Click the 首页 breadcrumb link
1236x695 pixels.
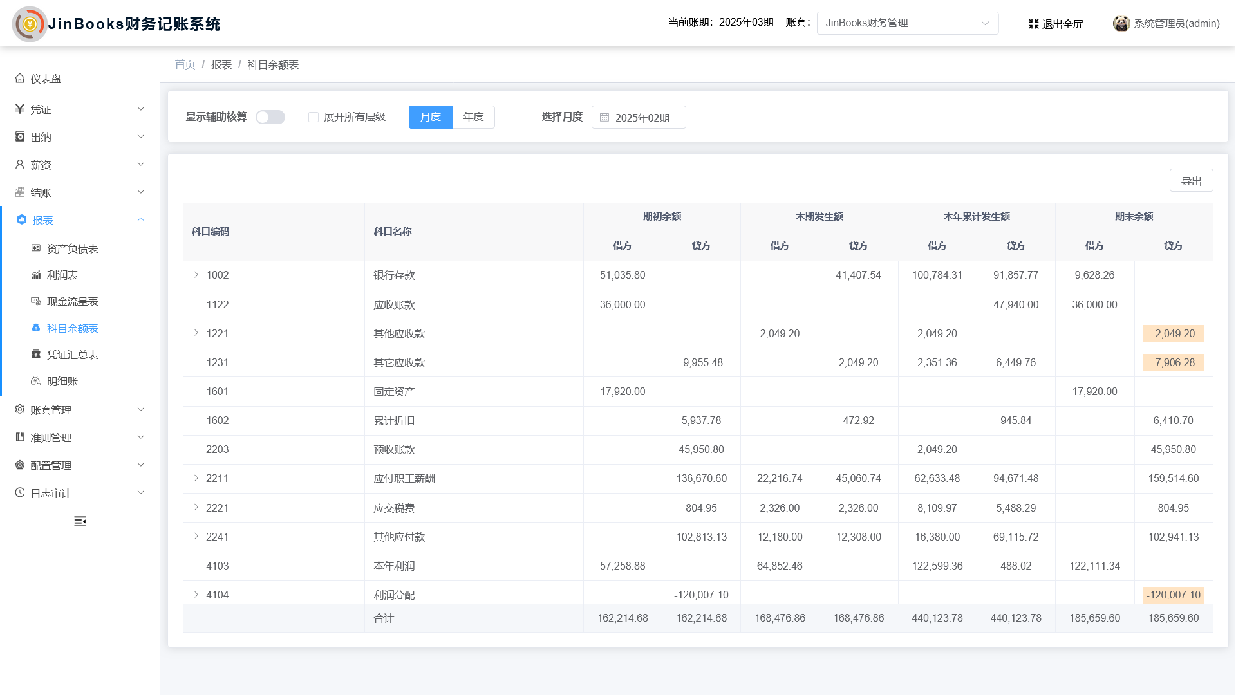point(185,64)
